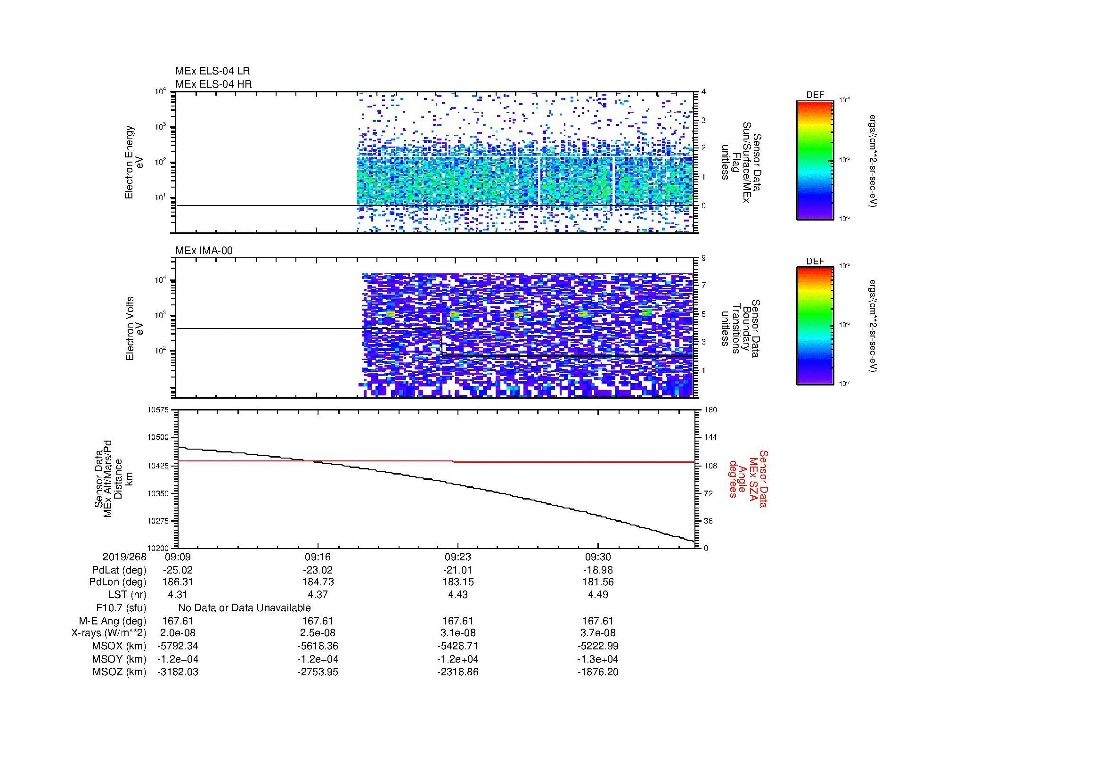Screen dimensions: 1102x779
Task: Click the 'MEx ELS-04 LR' panel title
Action: (x=212, y=71)
